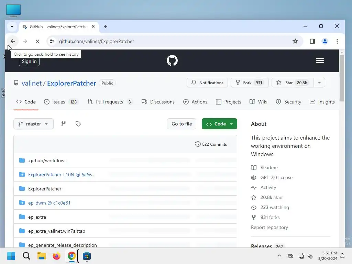Screen dimensions: 352x264
Task: Expand the master branch dropdown
Action: [33, 124]
